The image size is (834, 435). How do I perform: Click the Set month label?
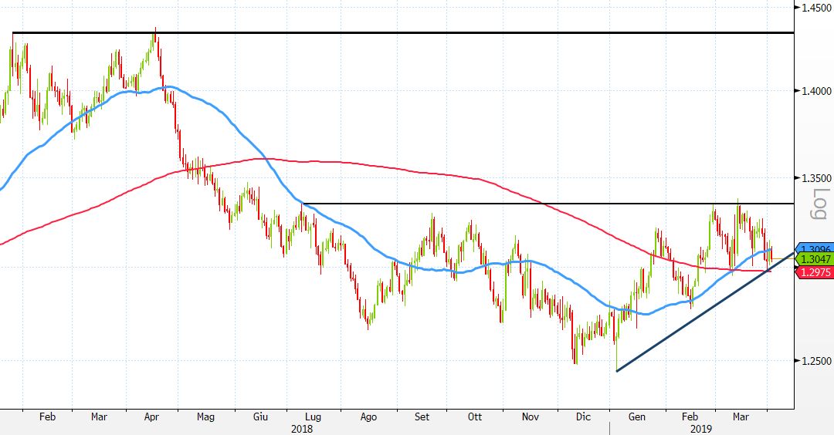422,417
